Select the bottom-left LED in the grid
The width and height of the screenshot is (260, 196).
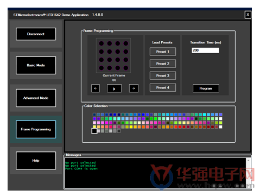click(102, 68)
